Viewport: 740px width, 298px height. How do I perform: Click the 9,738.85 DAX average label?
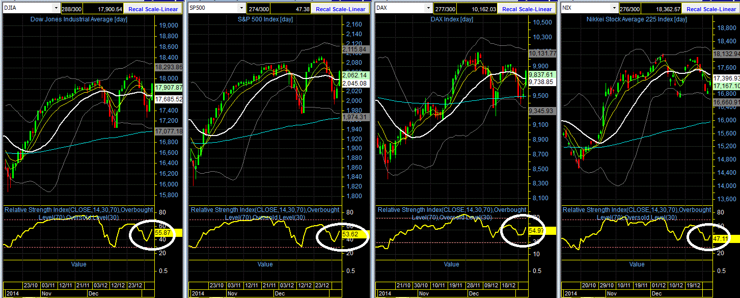[541, 82]
